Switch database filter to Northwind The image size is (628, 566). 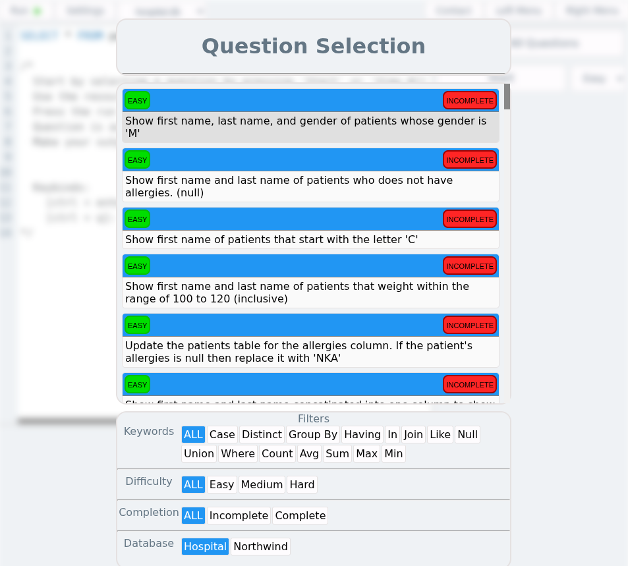point(260,546)
